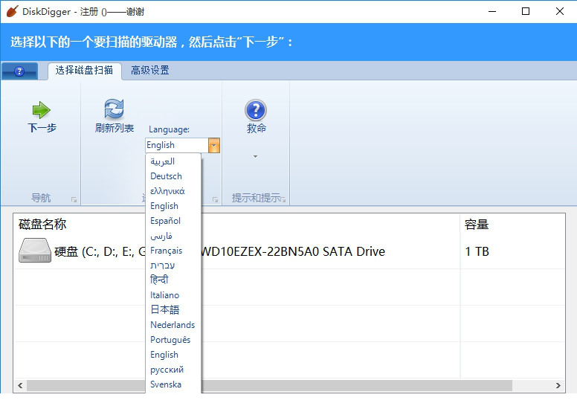The image size is (577, 409).
Task: Switch to the 高级设置 tab
Action: click(x=150, y=71)
